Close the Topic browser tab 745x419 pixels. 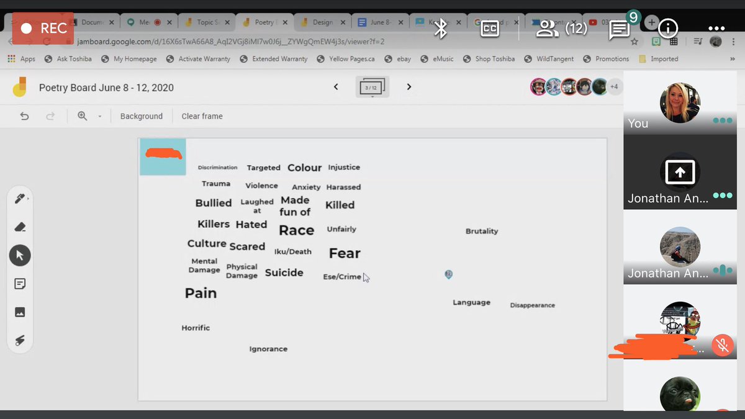[x=228, y=22]
